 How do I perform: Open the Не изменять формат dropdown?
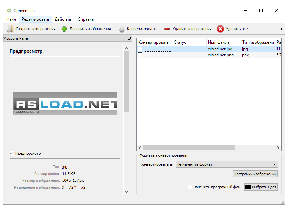(275, 164)
